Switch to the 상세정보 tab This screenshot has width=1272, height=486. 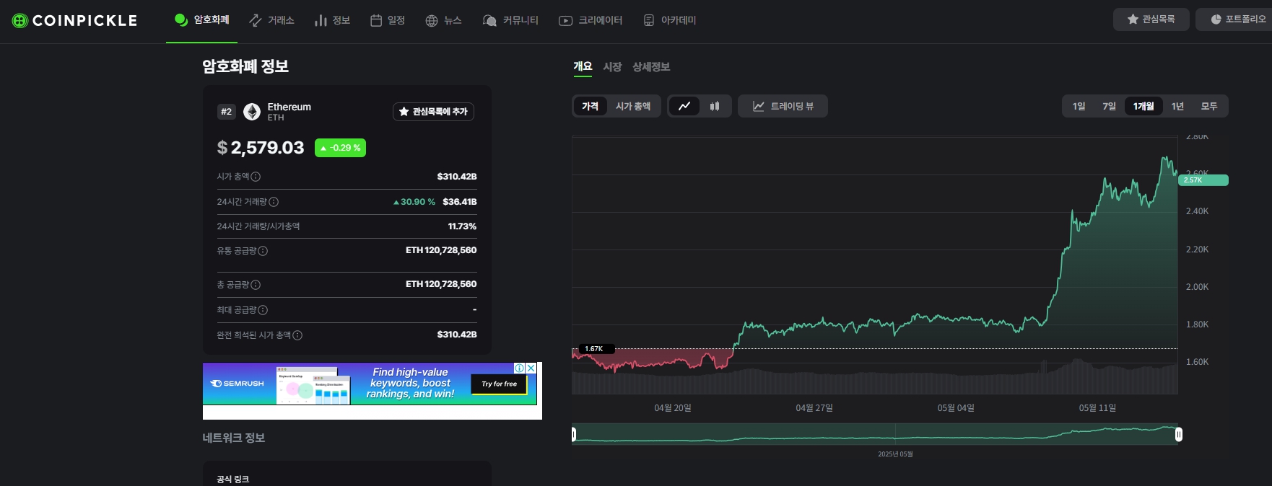[x=651, y=67]
